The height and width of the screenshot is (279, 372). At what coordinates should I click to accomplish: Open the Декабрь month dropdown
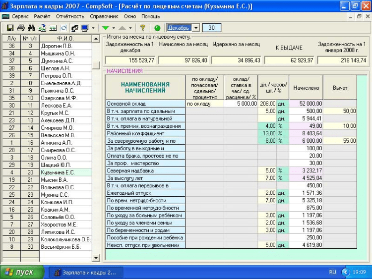pyautogui.click(x=195, y=28)
